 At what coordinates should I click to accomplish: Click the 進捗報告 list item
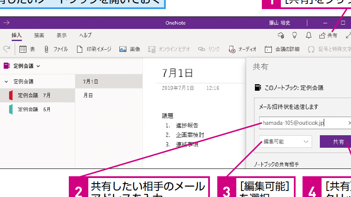[187, 125]
